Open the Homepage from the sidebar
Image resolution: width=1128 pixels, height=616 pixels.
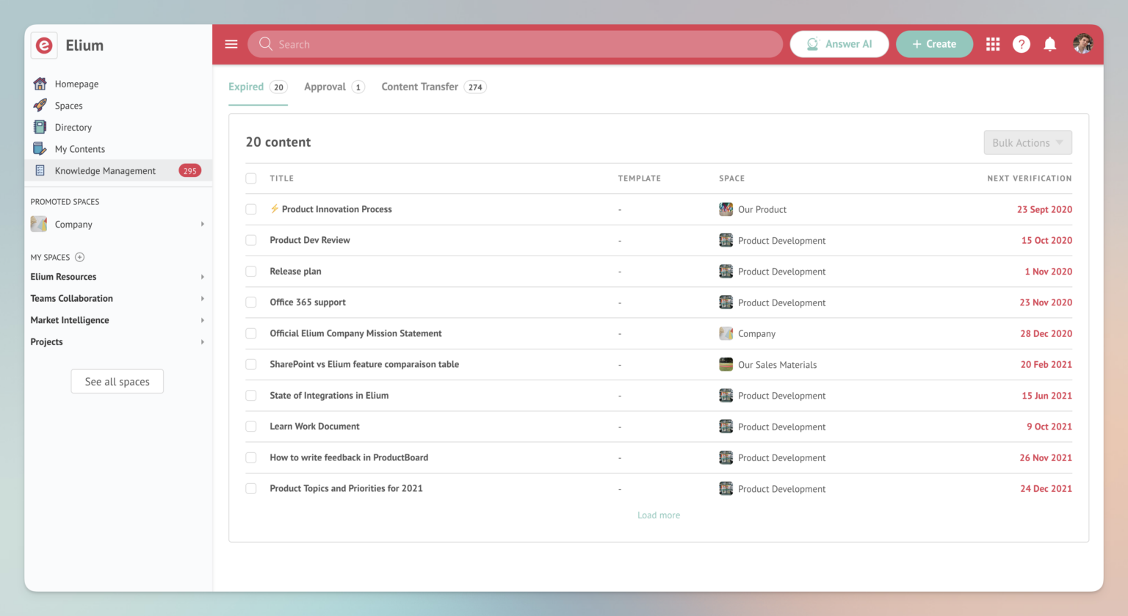coord(76,84)
